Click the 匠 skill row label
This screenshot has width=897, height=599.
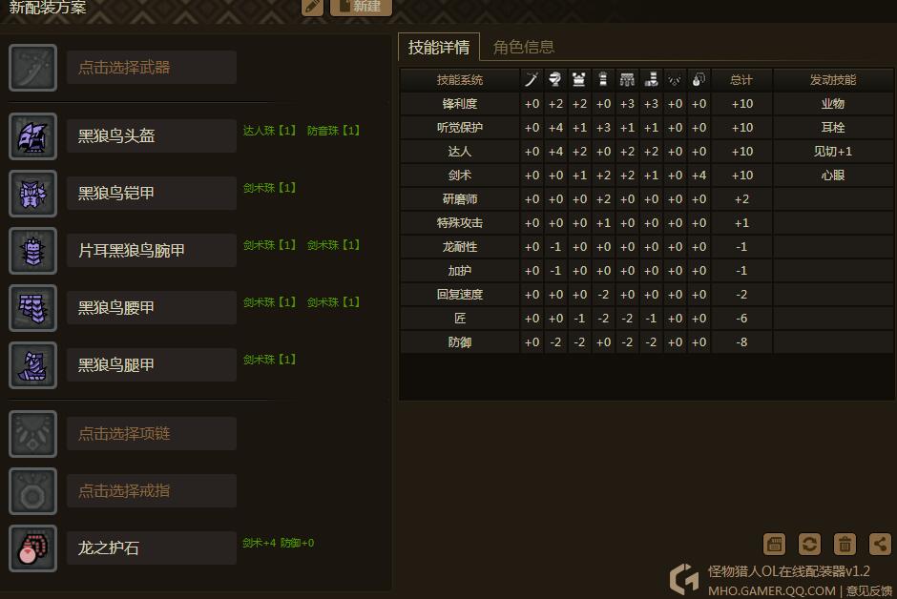460,319
